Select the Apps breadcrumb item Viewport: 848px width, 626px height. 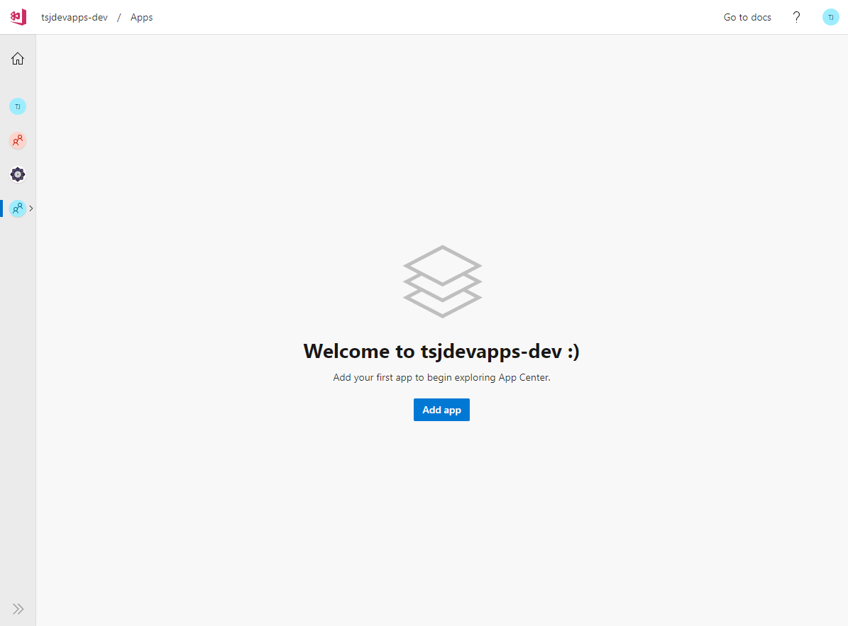(141, 17)
